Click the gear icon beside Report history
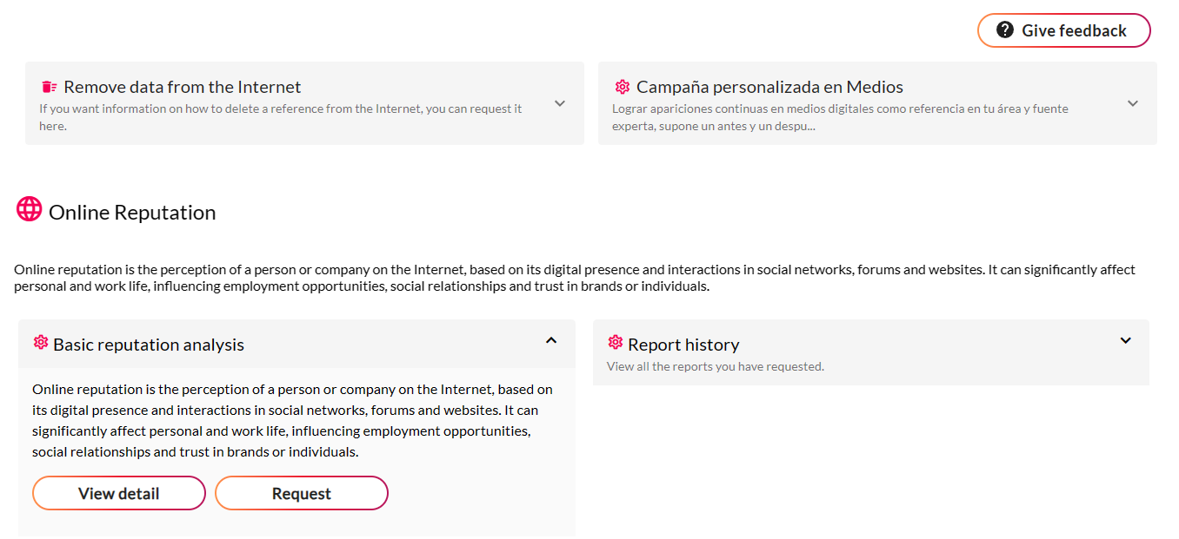This screenshot has width=1179, height=539. tap(616, 343)
